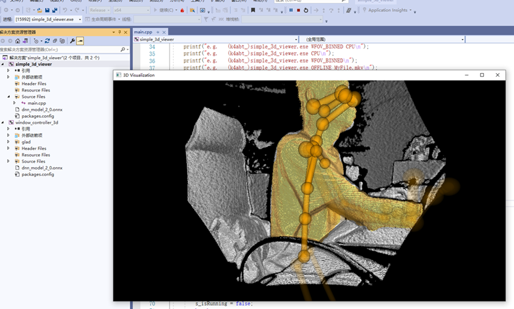514x309 pixels.
Task: Save the current file
Action: [47, 10]
